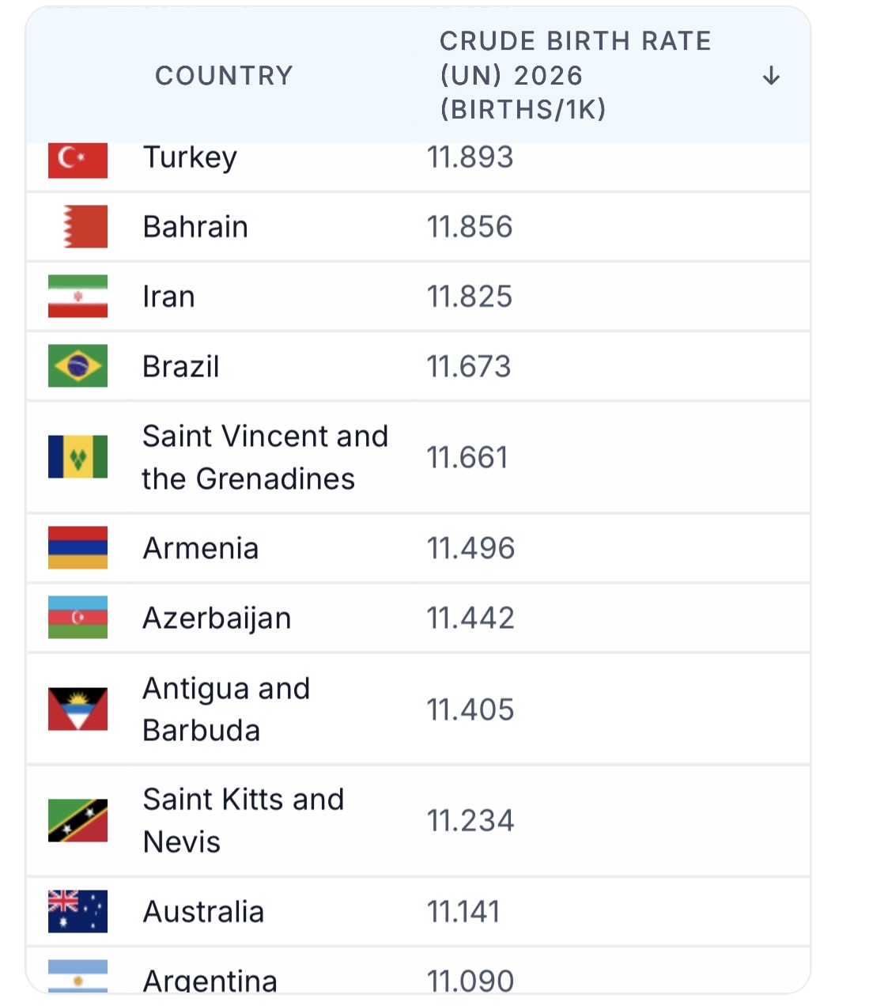Click the Saint Kitts and Nevis flag
Viewport: 888px width, 1006px height.
coord(77,821)
